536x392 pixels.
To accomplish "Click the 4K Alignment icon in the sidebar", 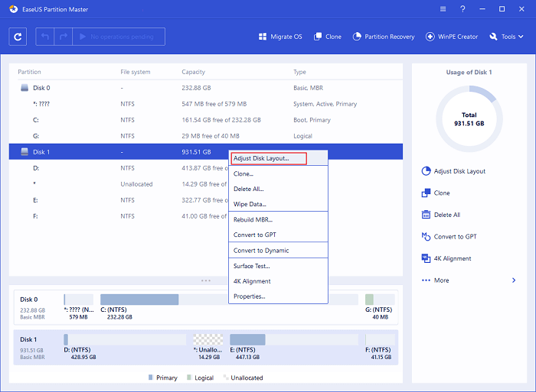I will 427,259.
